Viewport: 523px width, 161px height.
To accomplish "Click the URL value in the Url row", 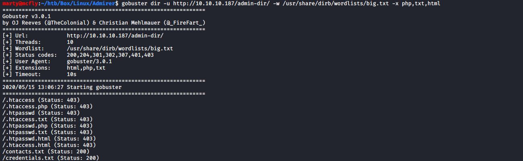I will point(115,35).
